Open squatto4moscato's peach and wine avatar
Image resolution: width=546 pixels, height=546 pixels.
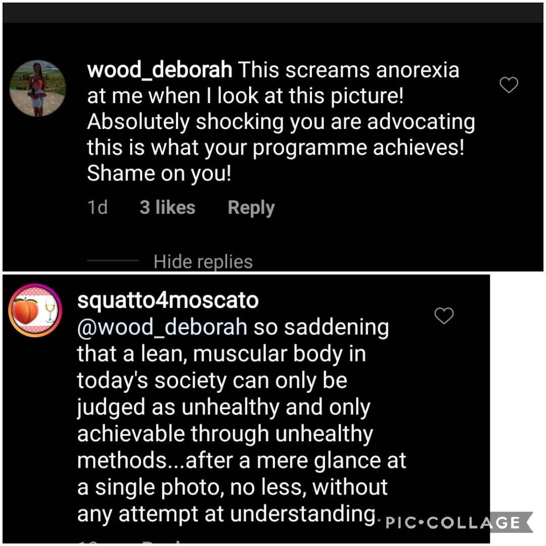(35, 310)
